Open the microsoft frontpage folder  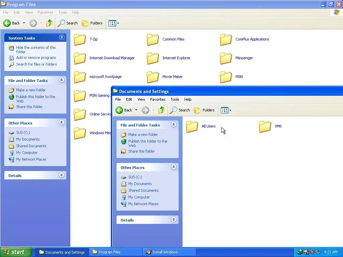tap(97, 77)
